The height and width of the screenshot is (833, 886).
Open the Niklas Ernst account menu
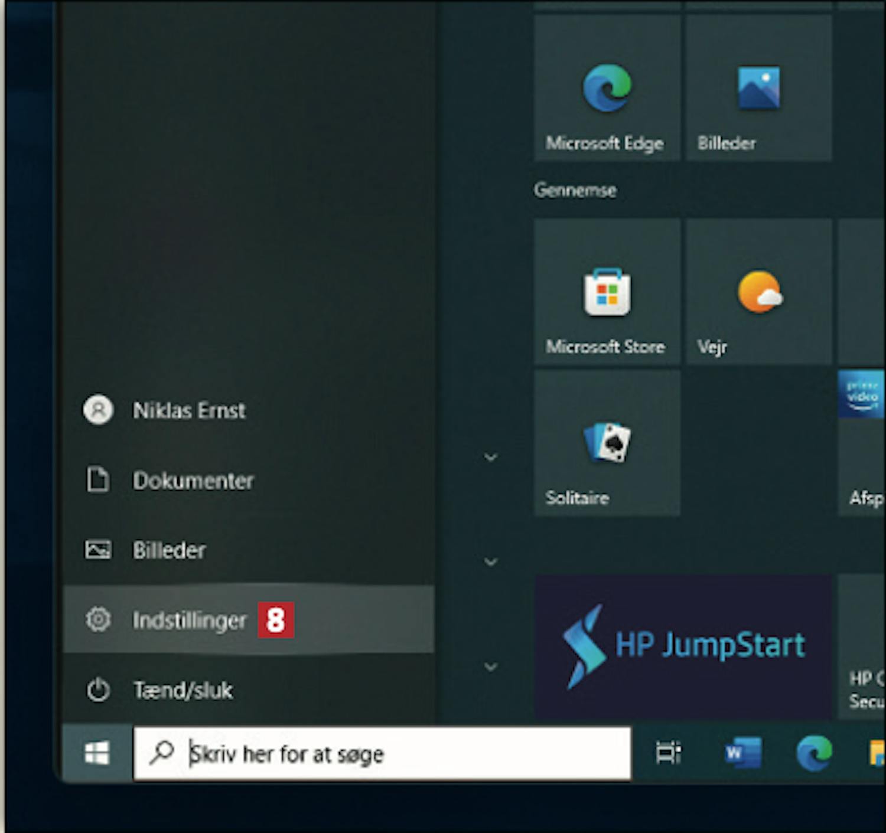coord(188,410)
